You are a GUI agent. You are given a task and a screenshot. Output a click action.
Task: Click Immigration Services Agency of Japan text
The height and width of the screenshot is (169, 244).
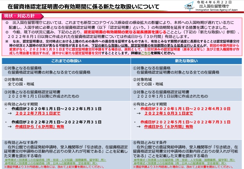tap(217, 12)
